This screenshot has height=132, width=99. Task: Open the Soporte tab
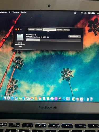pyautogui.click(x=59, y=30)
